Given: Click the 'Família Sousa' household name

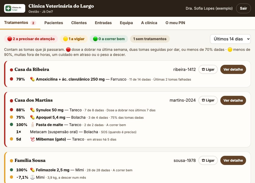Looking at the screenshot, I should tap(30, 160).
